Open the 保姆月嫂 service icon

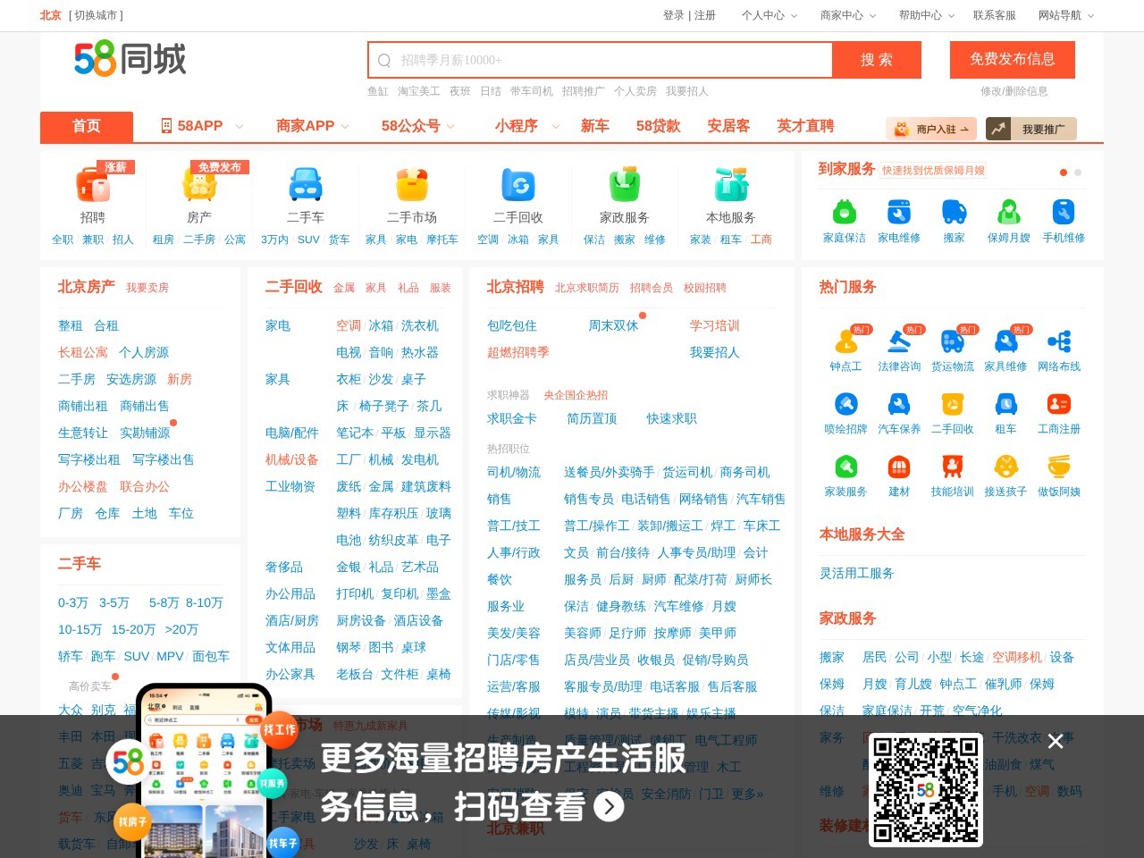tap(1008, 212)
